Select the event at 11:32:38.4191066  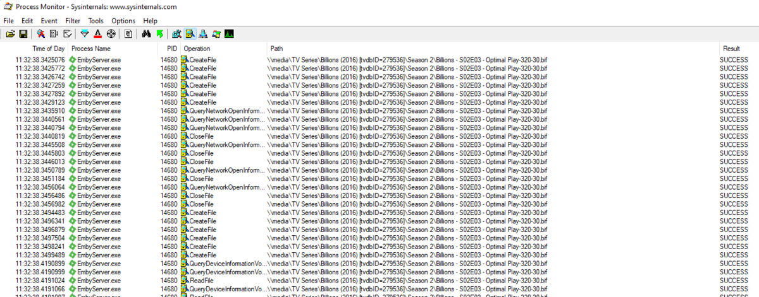coord(379,289)
